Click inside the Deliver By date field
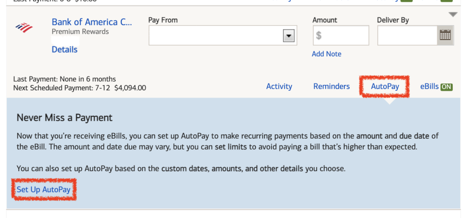The image size is (467, 218). pyautogui.click(x=407, y=36)
